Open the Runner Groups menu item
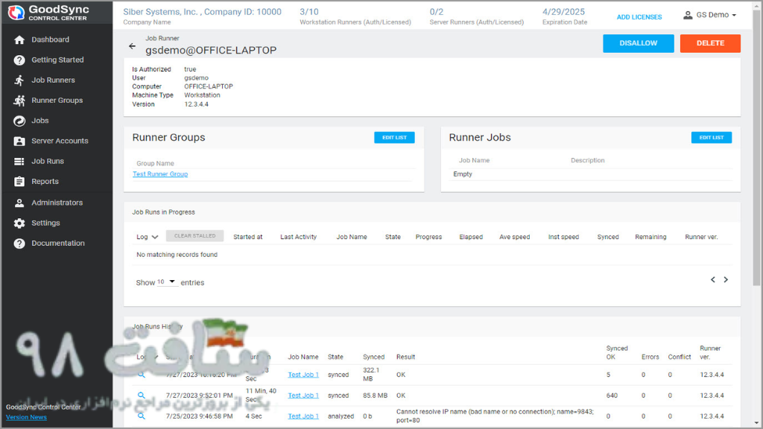Viewport: 763px width, 429px height. (x=57, y=101)
